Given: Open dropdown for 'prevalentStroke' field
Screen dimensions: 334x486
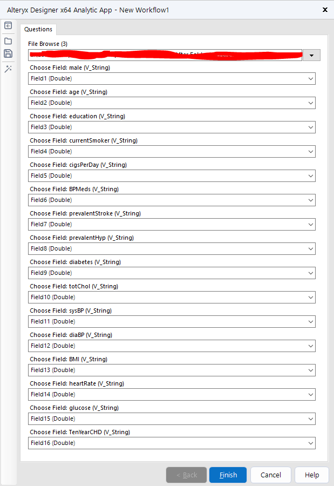Looking at the screenshot, I should (310, 225).
